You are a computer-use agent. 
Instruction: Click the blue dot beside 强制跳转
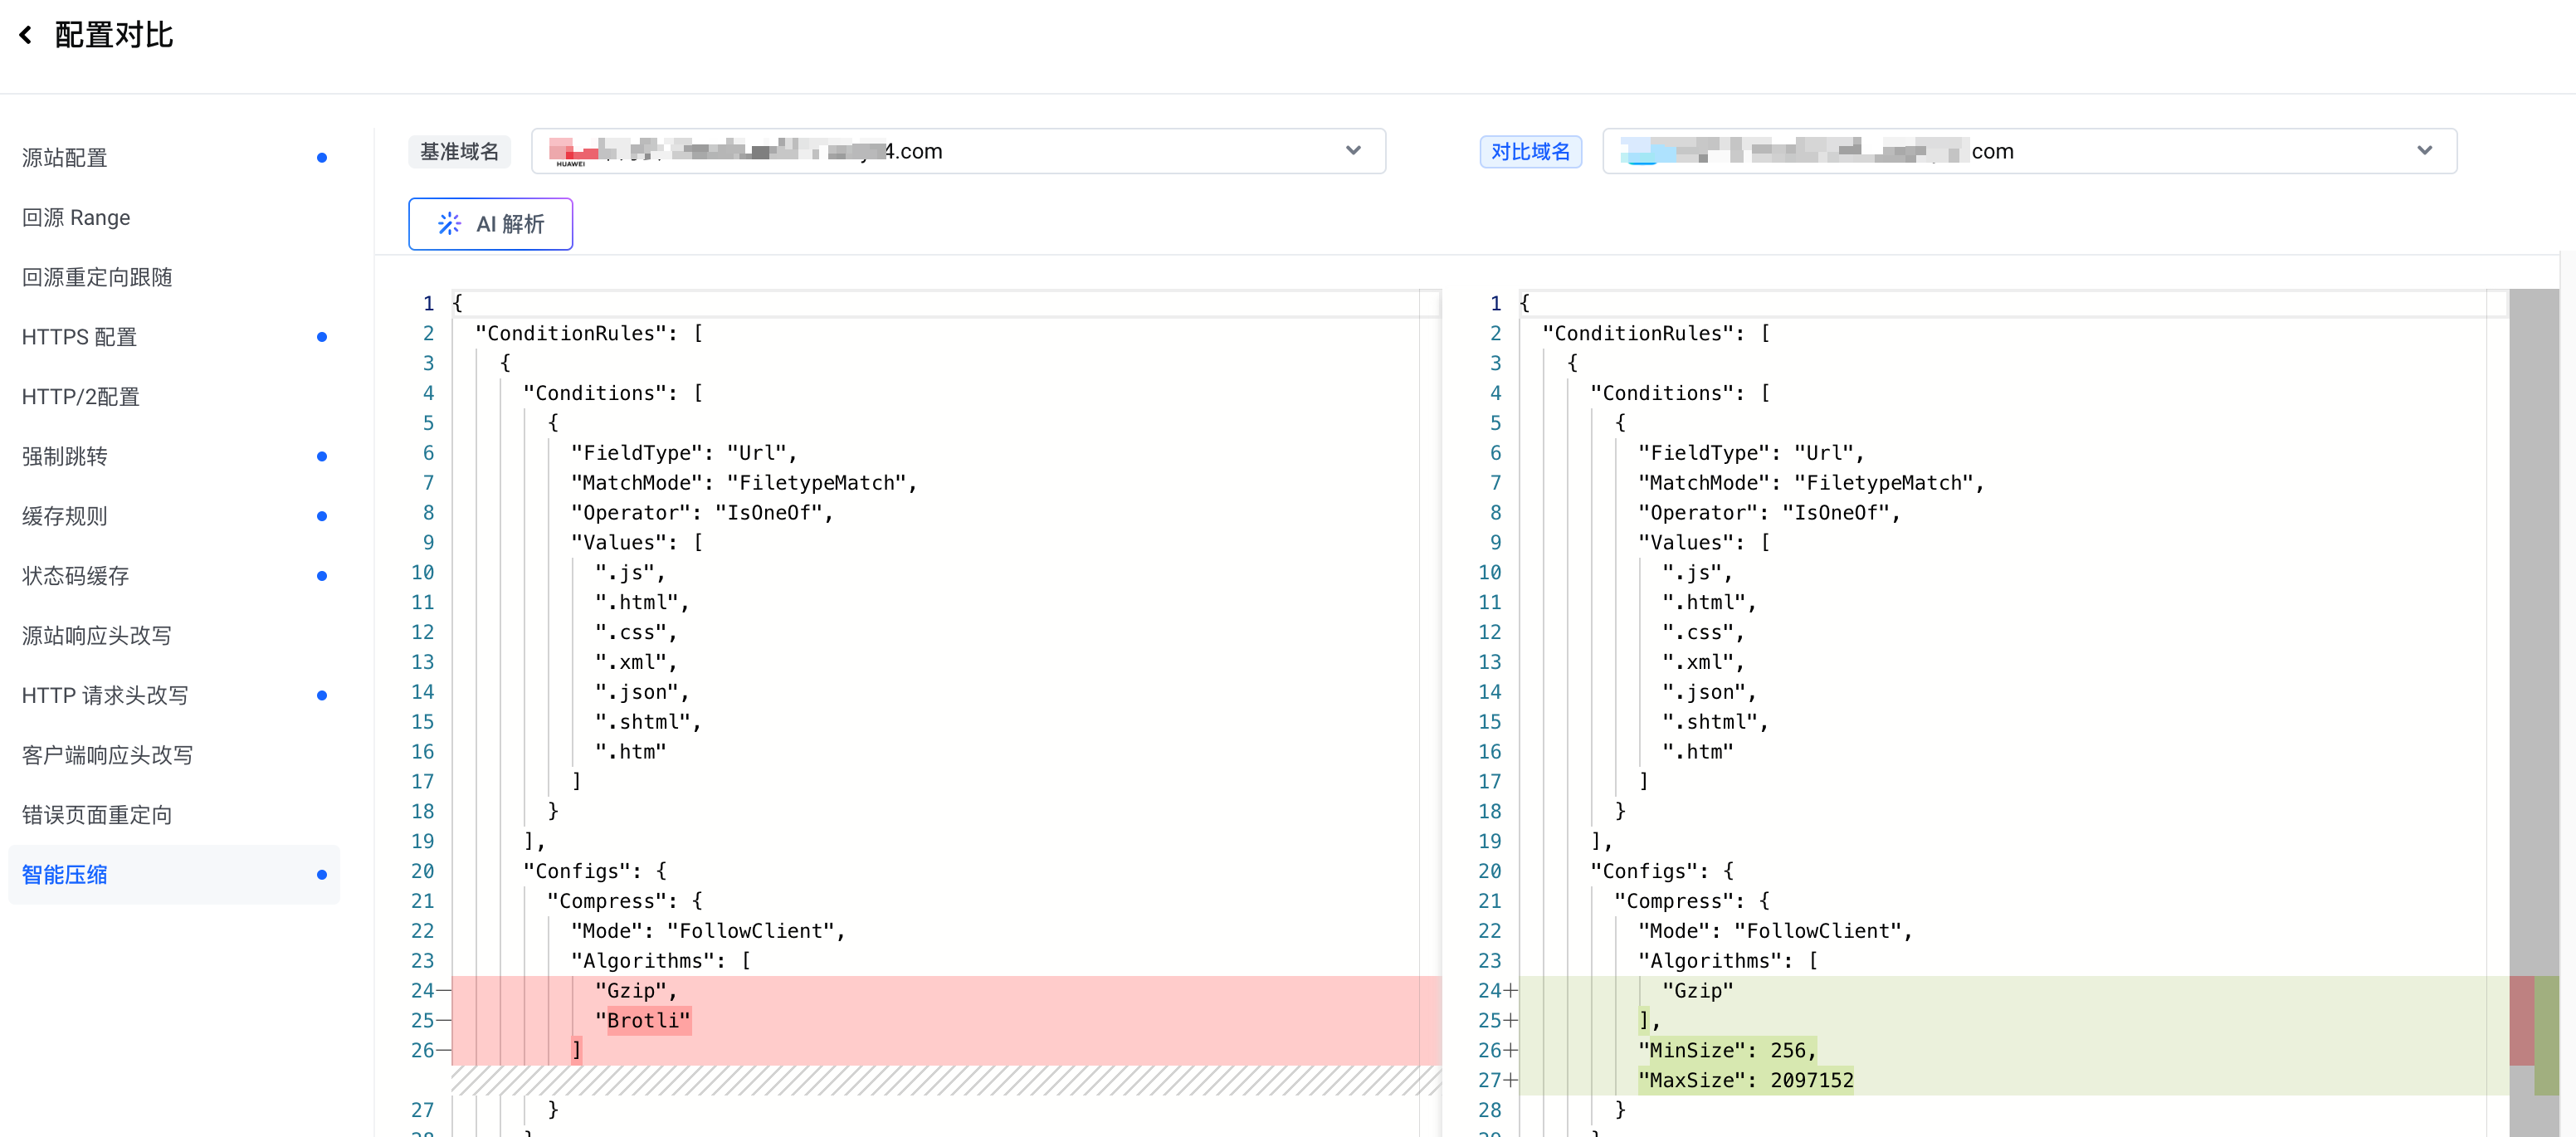[321, 456]
